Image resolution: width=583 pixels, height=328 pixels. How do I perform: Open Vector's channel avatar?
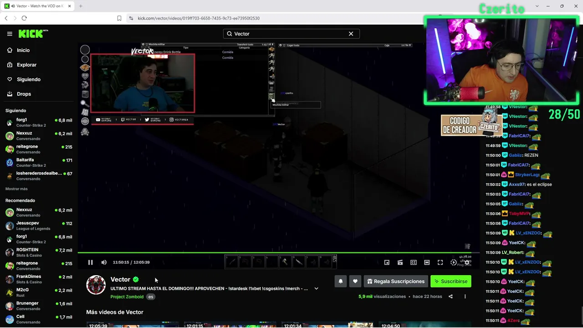coord(96,285)
